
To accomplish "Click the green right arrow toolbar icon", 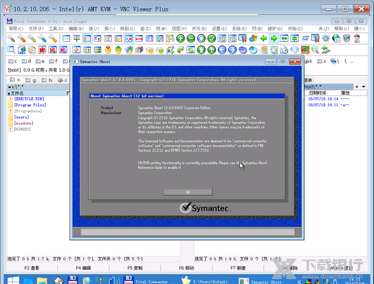I will 274,39.
